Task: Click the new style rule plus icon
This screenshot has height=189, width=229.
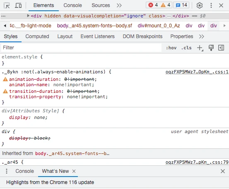Action: click(x=200, y=48)
